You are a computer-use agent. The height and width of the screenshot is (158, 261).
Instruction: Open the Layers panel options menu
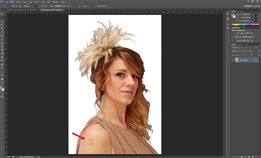[x=259, y=45]
